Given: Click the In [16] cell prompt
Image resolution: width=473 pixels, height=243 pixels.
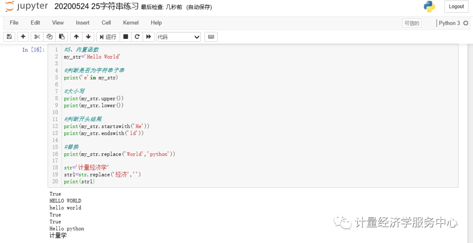Looking at the screenshot, I should click(33, 50).
